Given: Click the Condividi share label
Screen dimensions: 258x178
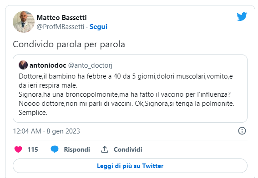Looking at the screenshot, I should click(128, 149).
